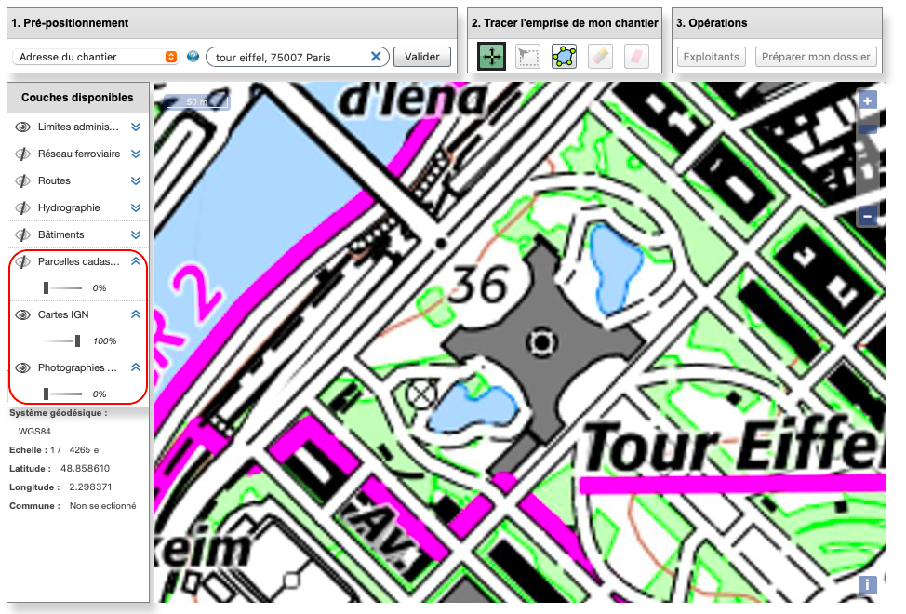Zoom out with the minus button

click(867, 217)
